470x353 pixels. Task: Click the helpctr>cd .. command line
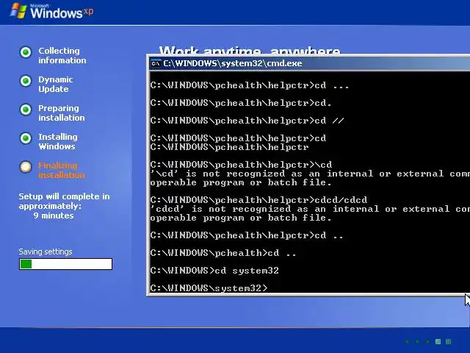247,235
